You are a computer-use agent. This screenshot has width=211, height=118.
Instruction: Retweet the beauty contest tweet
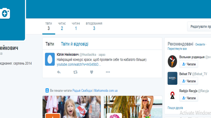tap(75, 72)
